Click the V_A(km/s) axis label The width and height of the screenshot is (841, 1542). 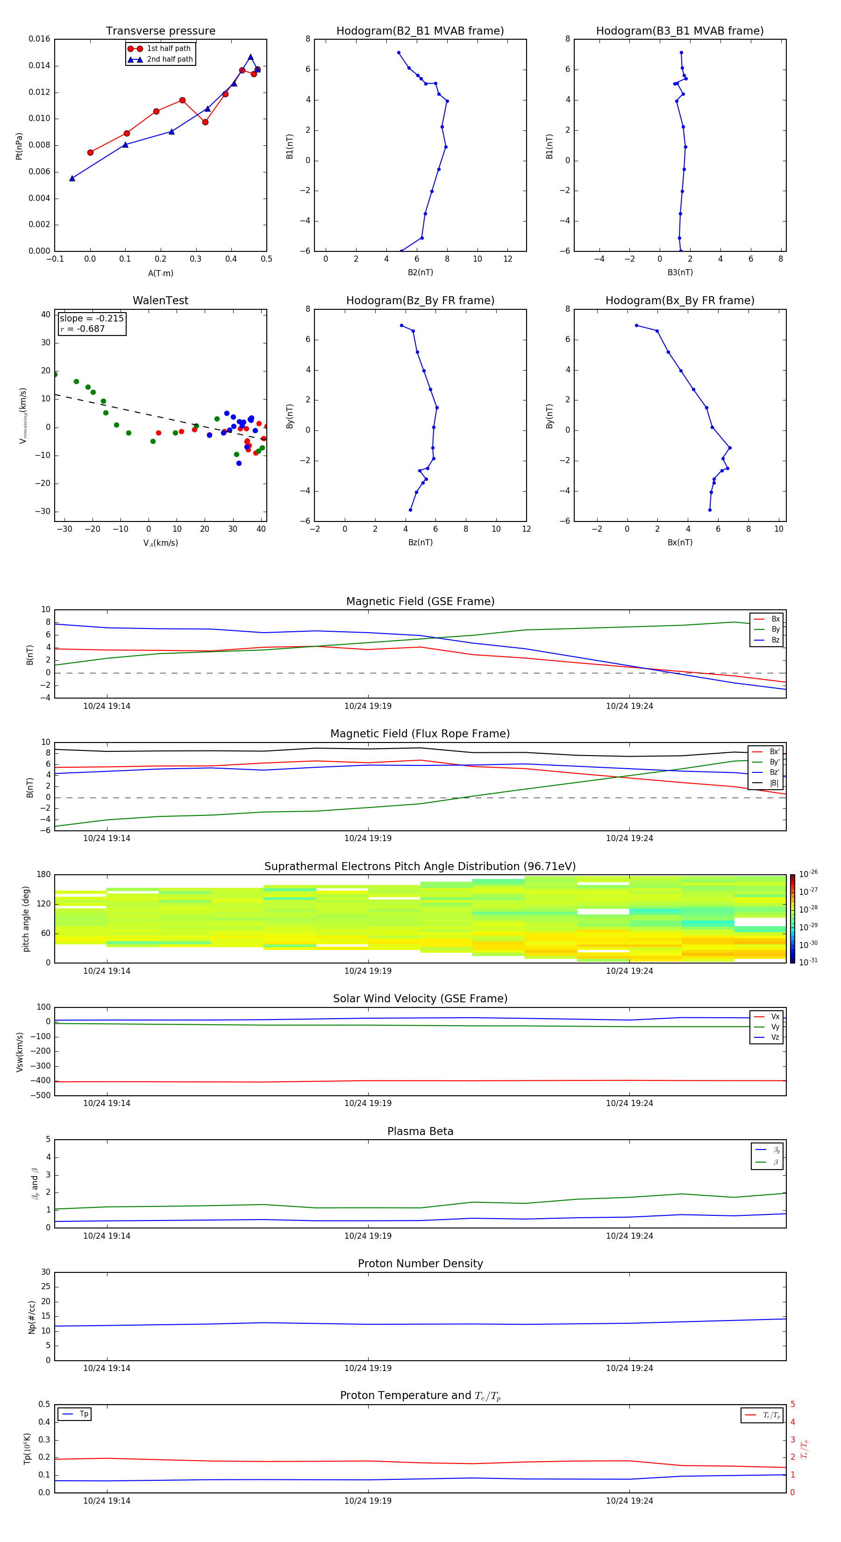(x=160, y=543)
